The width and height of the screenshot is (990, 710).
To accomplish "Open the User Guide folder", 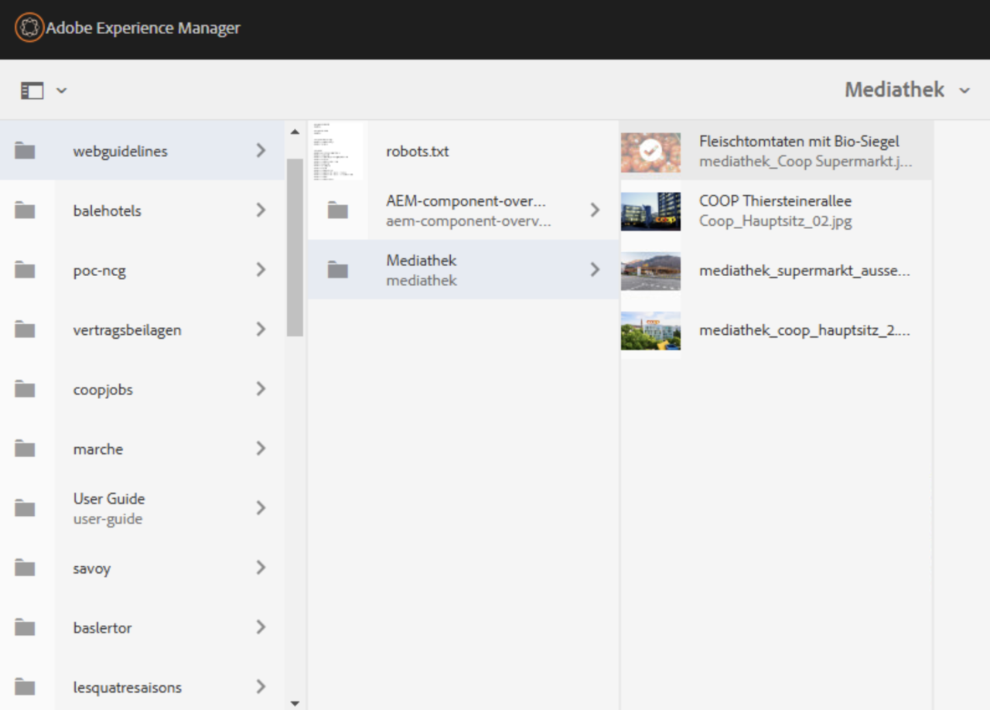I will tap(109, 508).
